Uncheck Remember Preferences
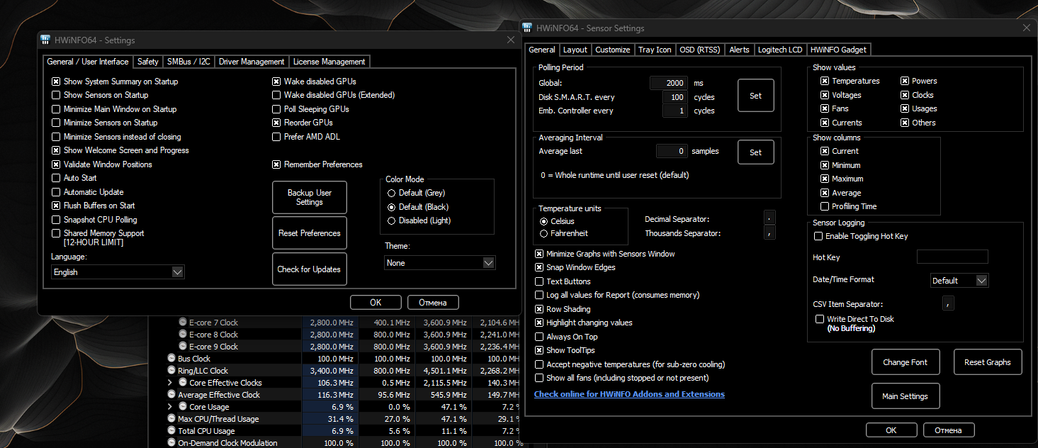Viewport: 1038px width, 448px height. tap(277, 164)
